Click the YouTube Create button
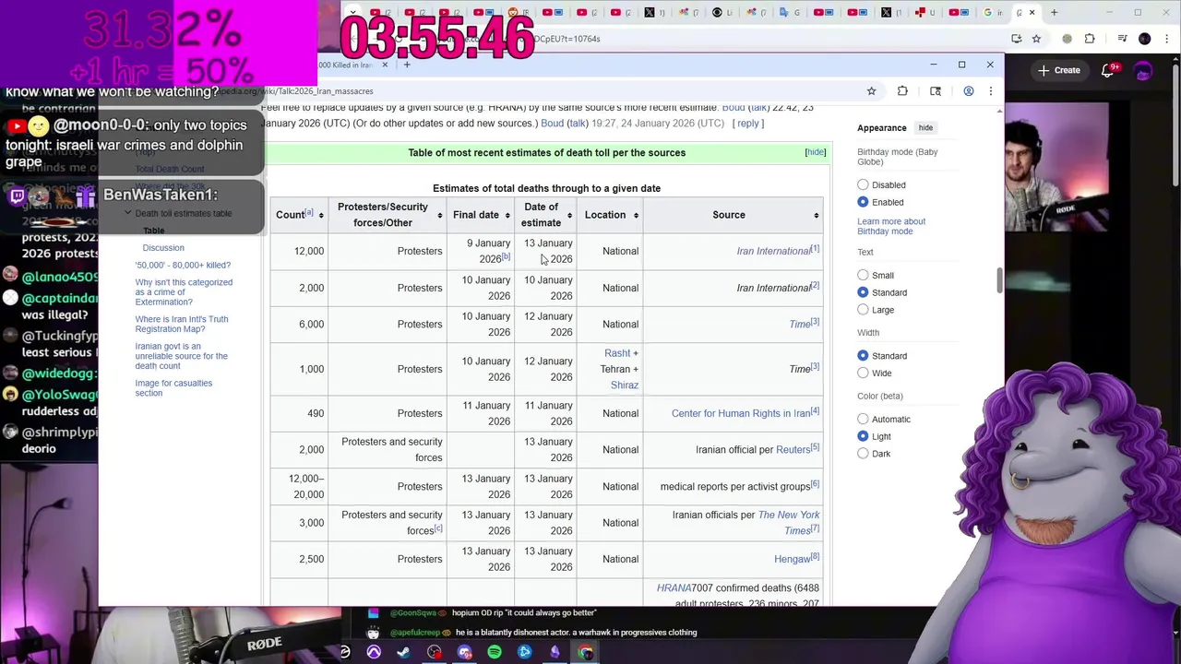This screenshot has width=1181, height=664. tap(1058, 70)
